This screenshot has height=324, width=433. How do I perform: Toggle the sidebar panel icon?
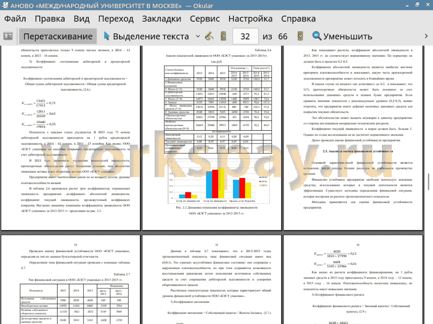(x=8, y=36)
